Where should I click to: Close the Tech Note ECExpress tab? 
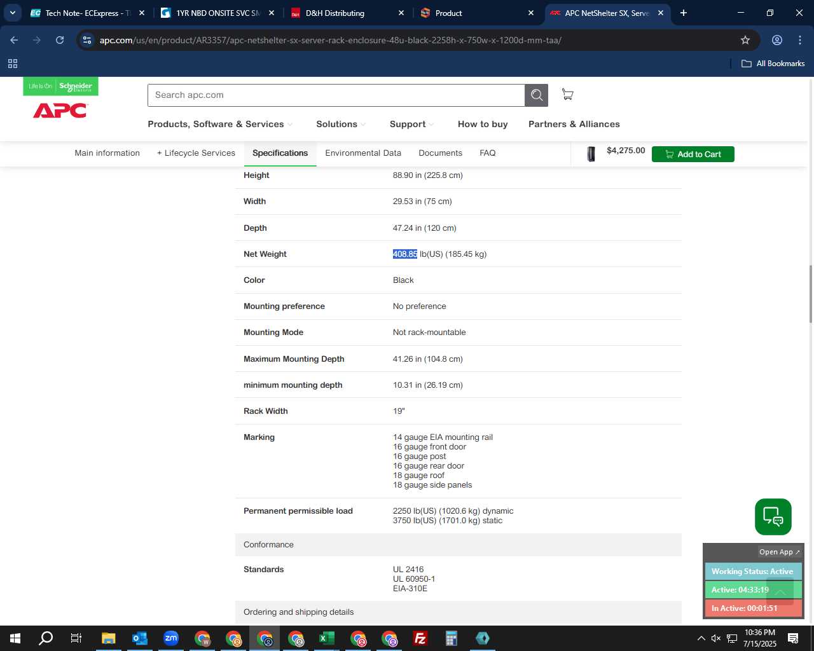click(142, 13)
